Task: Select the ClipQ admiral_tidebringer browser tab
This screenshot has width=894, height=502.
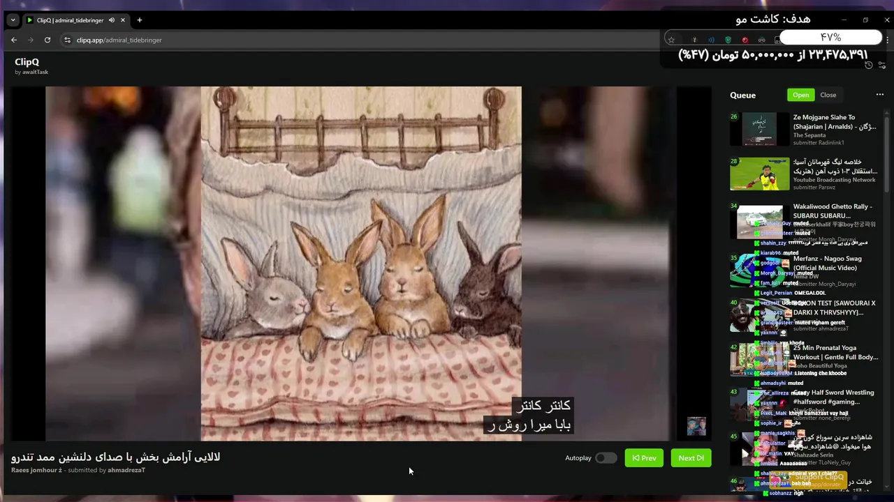Action: 75,20
